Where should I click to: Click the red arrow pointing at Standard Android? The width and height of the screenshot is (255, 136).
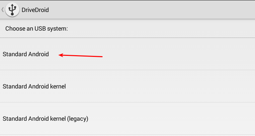point(81,56)
